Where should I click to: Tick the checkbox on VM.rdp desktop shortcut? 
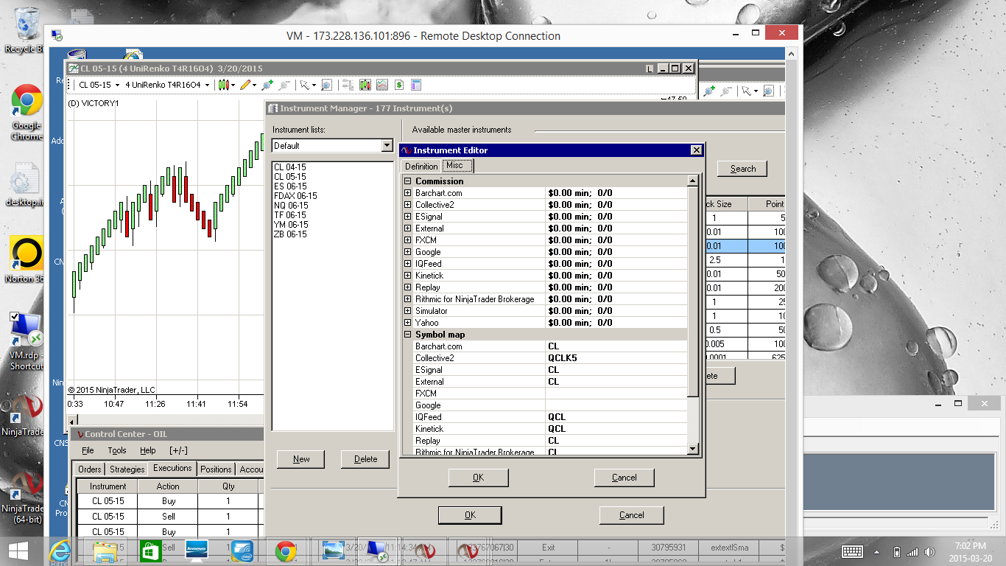coord(15,317)
